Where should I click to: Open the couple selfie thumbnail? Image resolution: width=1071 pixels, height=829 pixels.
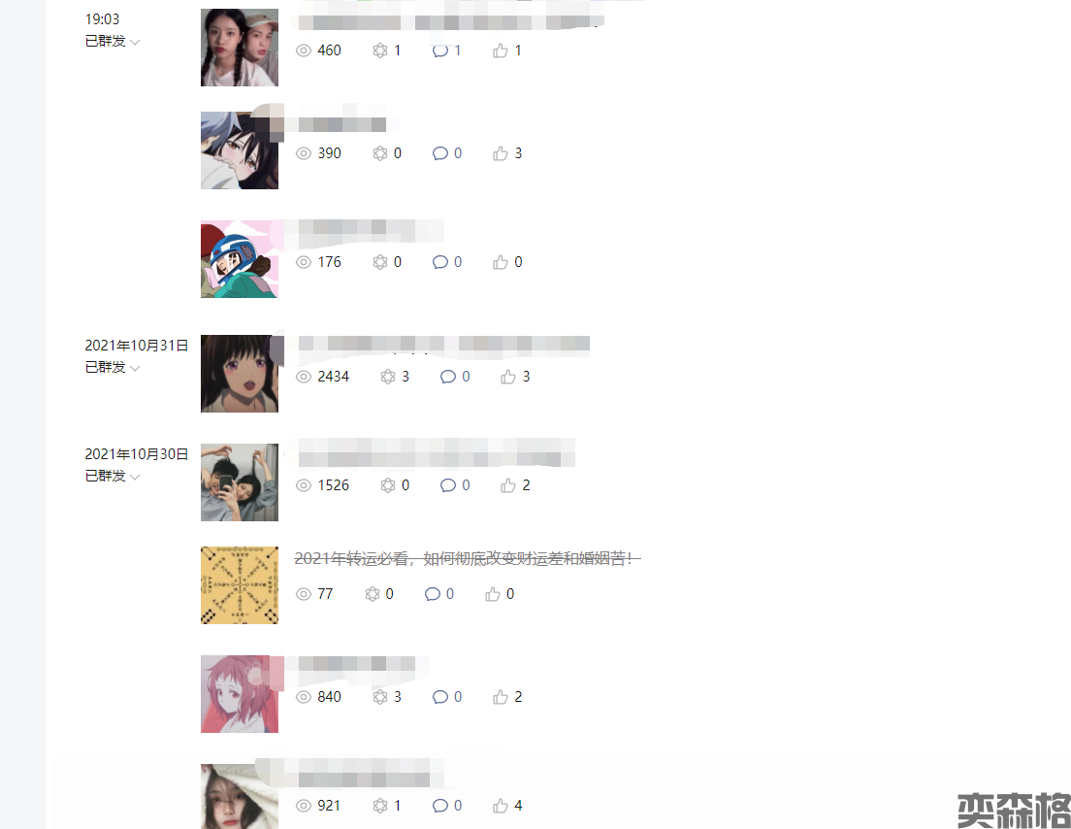239,482
